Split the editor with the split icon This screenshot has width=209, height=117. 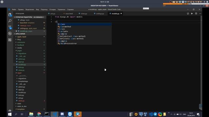(x=196, y=14)
